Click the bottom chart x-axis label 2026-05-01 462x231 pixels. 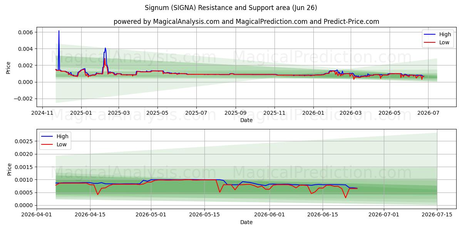(151, 215)
